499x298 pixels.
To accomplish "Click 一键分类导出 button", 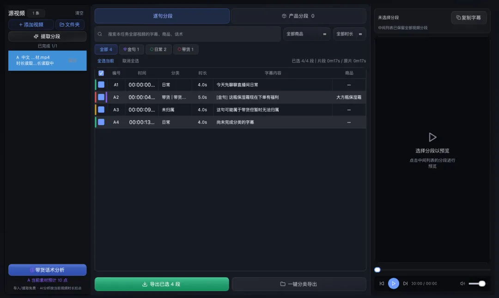I will [x=299, y=284].
